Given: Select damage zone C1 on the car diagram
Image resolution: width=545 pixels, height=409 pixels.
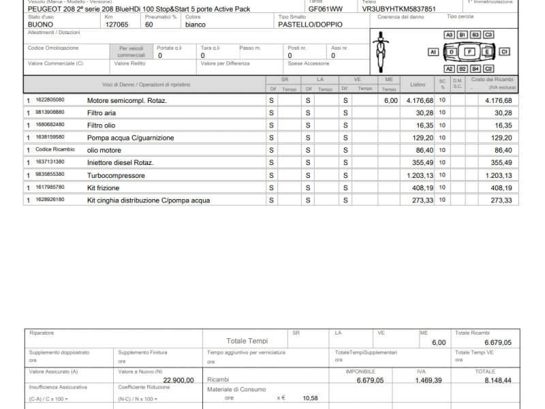Looking at the screenshot, I should click(x=504, y=52).
